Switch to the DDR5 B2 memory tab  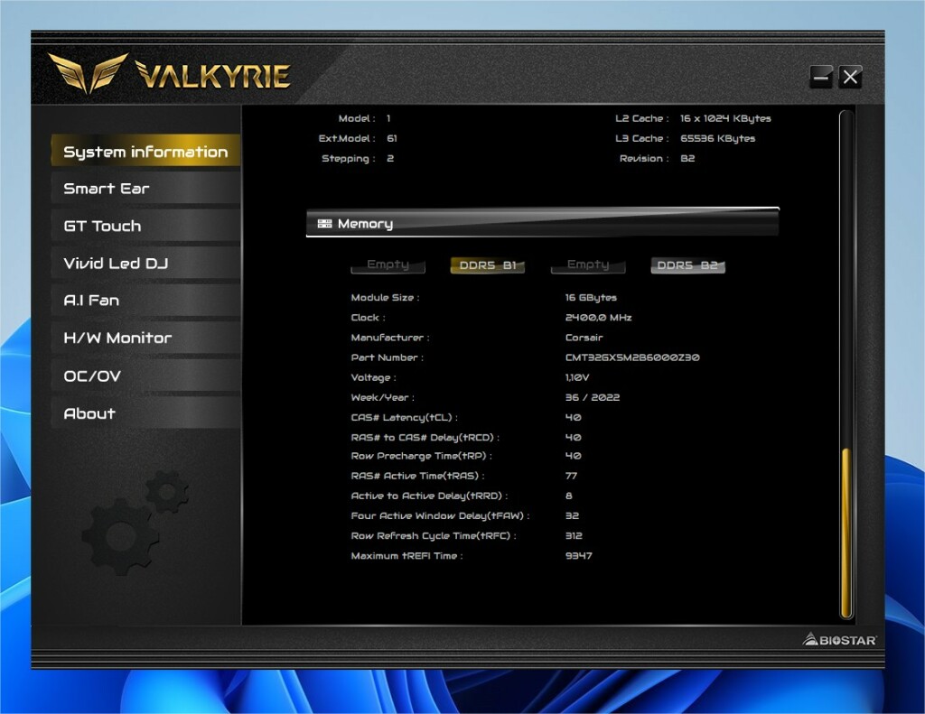click(x=687, y=264)
